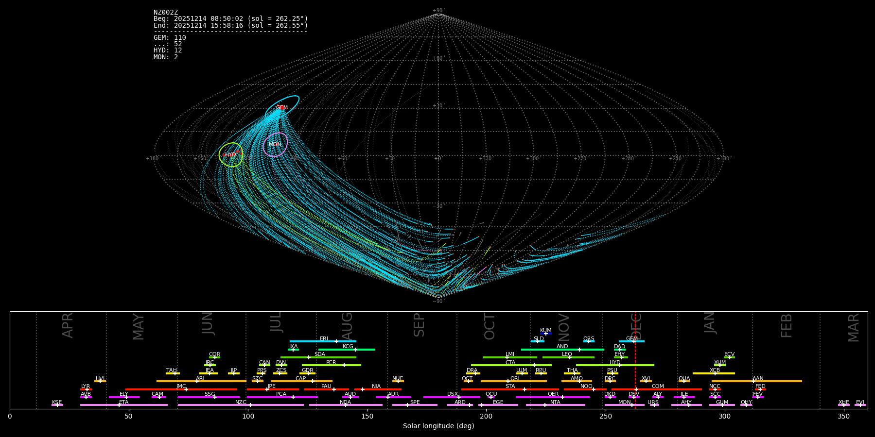The height and width of the screenshot is (437, 875).
Task: Select the ERI shower label in the timeline
Action: pyautogui.click(x=324, y=338)
